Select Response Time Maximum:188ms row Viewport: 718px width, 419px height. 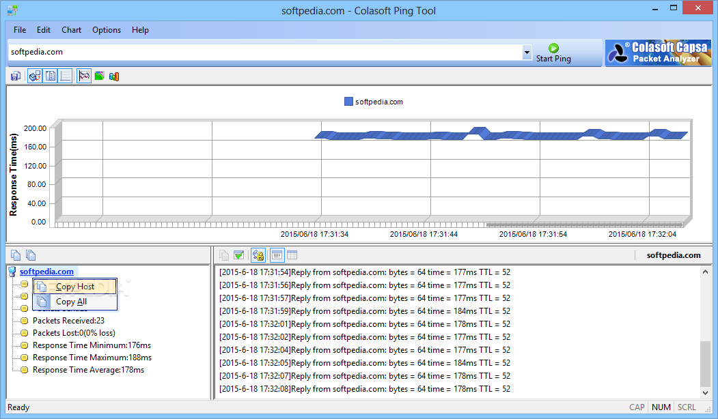pyautogui.click(x=92, y=358)
